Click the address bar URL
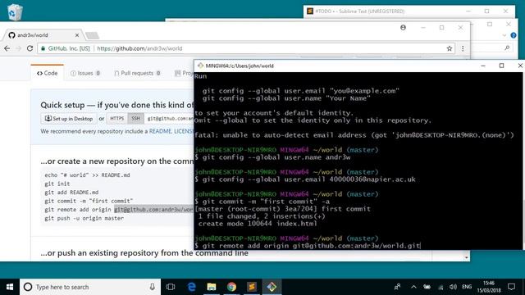 click(x=139, y=48)
